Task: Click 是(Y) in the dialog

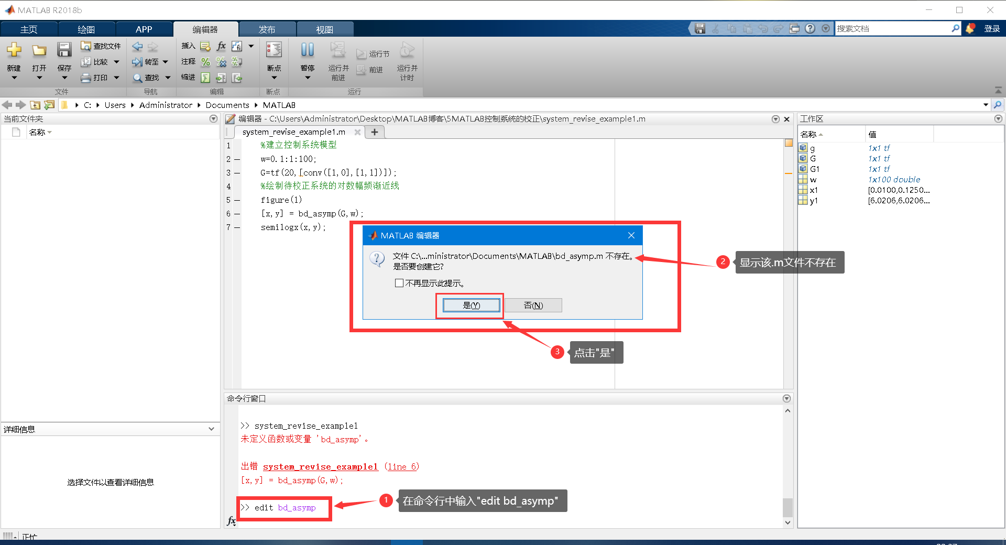Action: point(472,306)
